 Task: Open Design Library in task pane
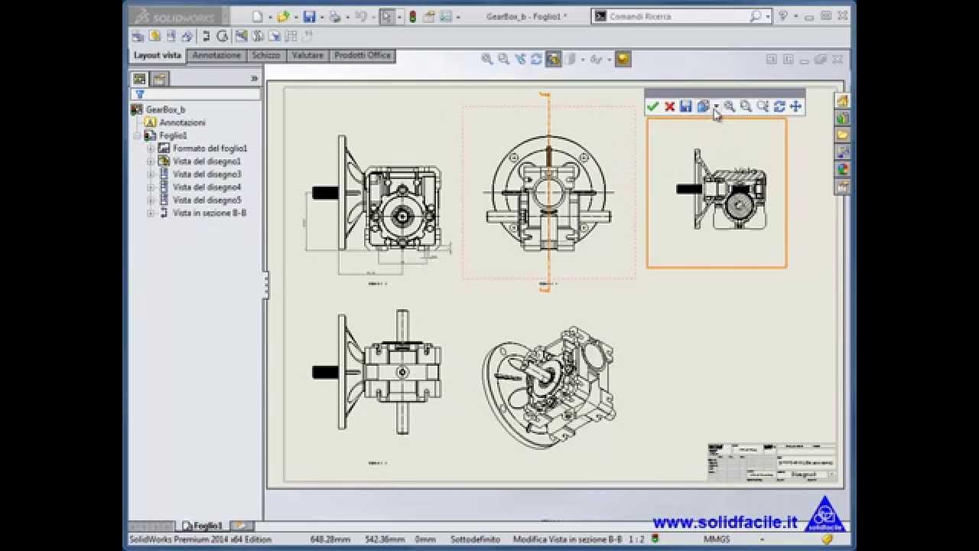pos(842,119)
